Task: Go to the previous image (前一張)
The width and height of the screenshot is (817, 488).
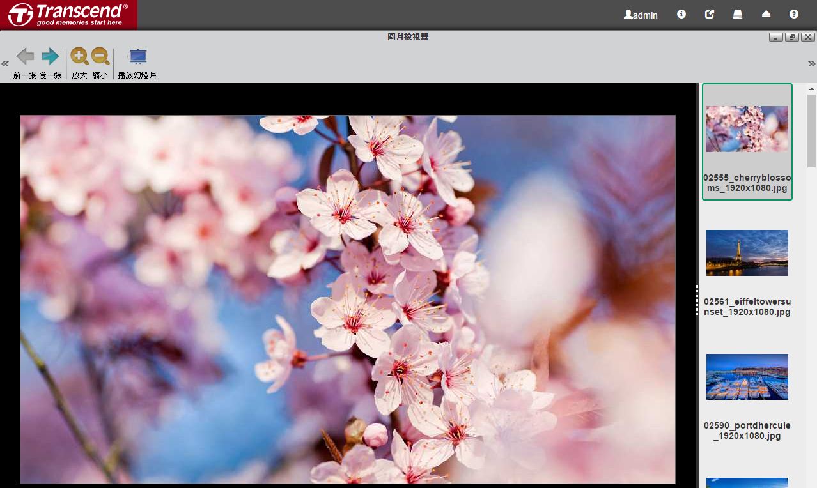Action: (x=25, y=63)
